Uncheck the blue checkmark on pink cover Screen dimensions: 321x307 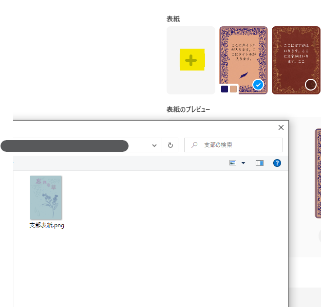click(x=258, y=85)
